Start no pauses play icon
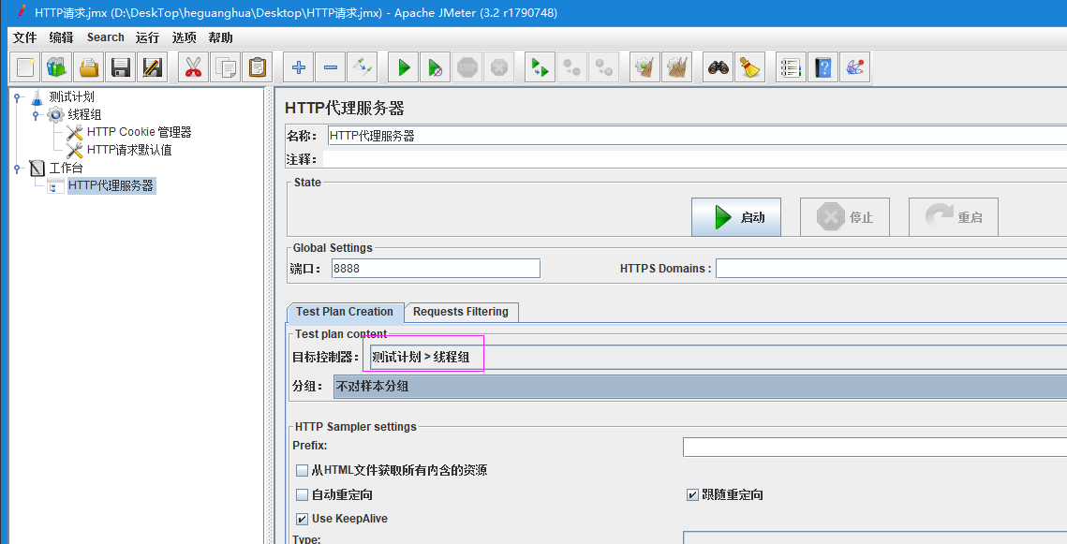1067x544 pixels. [x=436, y=67]
